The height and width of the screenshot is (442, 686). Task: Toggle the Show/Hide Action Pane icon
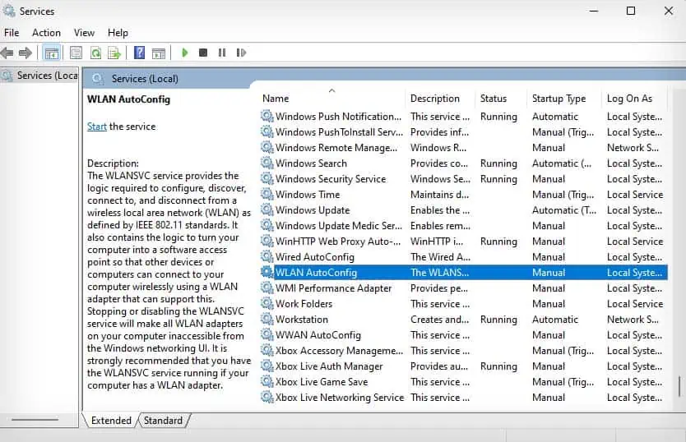pos(159,53)
